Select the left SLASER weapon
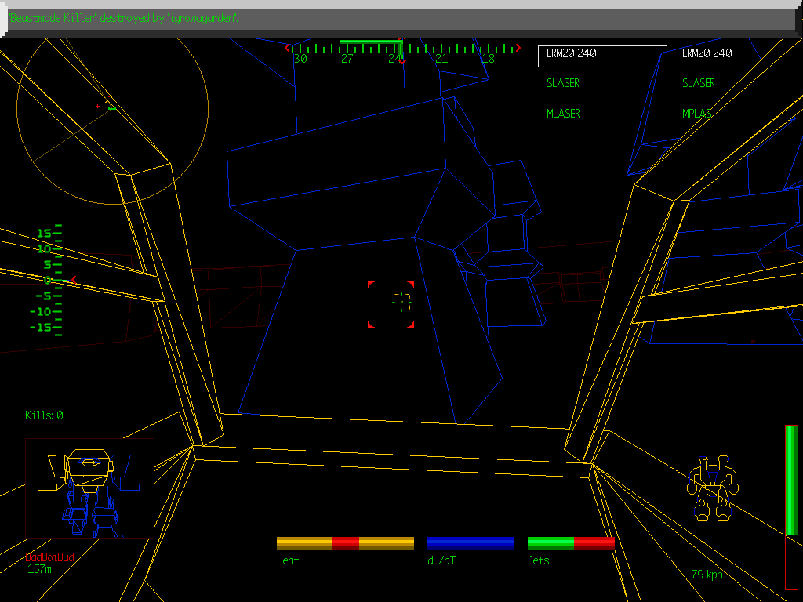This screenshot has width=803, height=602. click(563, 83)
